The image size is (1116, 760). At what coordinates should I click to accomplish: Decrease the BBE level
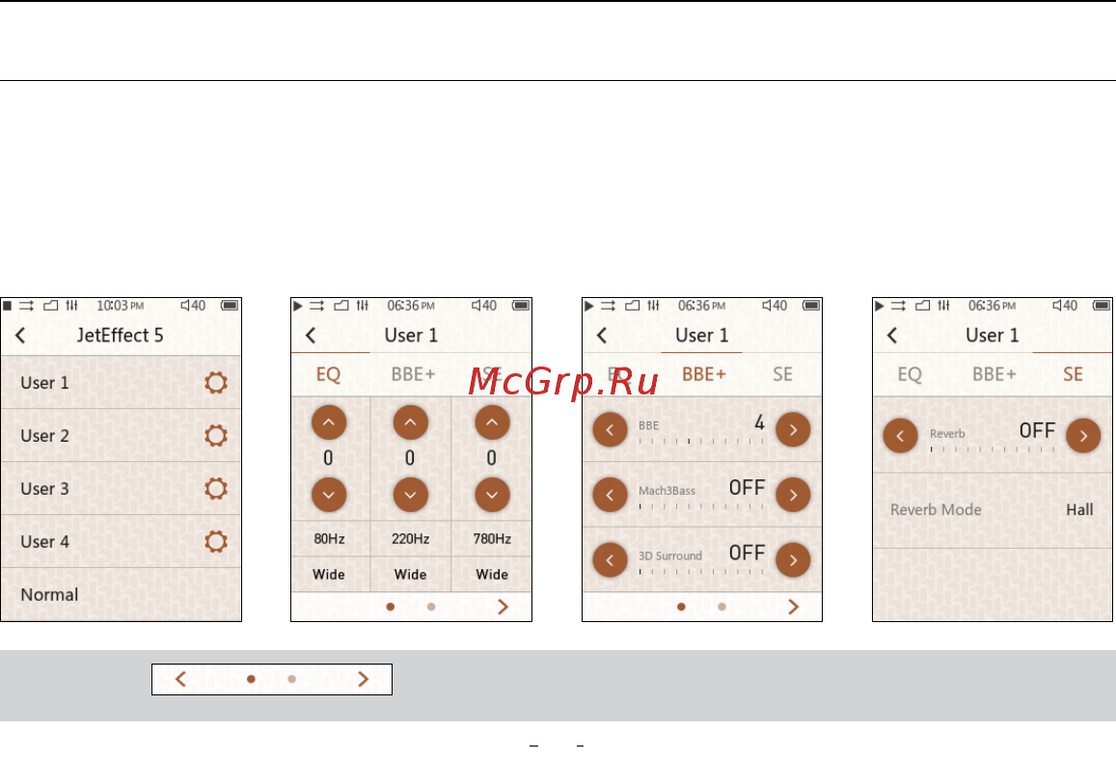(x=610, y=430)
